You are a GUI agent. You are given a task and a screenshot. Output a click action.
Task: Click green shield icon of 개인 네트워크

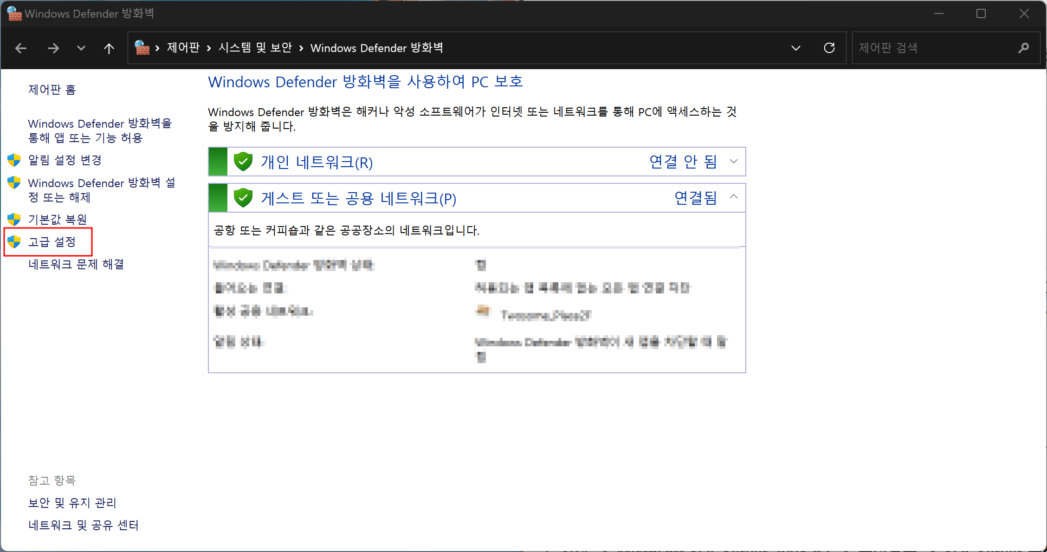point(243,162)
